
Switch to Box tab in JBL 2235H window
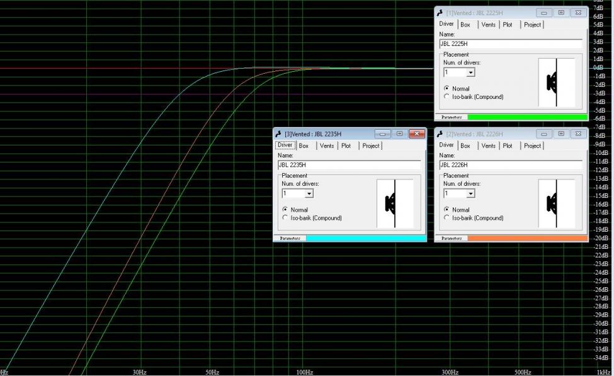(304, 145)
